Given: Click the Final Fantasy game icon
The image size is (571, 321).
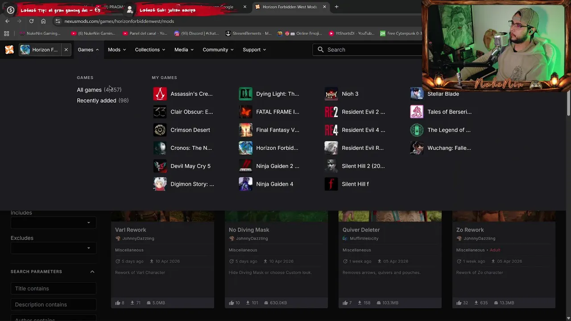Looking at the screenshot, I should 245,130.
